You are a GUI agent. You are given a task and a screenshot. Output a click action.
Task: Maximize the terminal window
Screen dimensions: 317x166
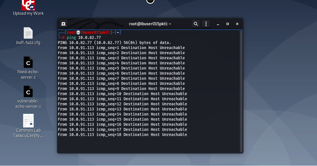228,24
